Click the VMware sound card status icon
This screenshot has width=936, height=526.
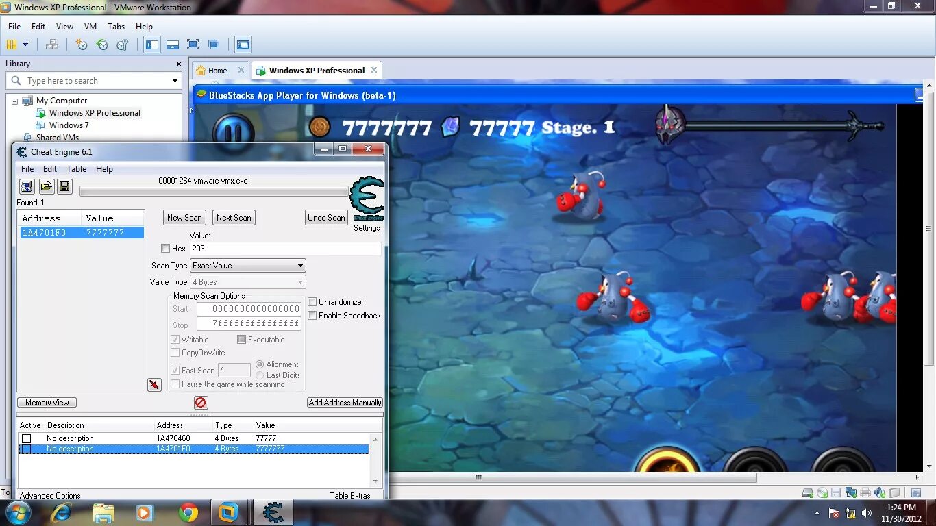click(879, 492)
